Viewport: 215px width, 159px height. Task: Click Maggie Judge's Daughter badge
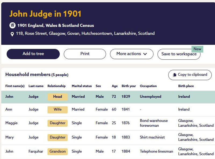[57, 123]
